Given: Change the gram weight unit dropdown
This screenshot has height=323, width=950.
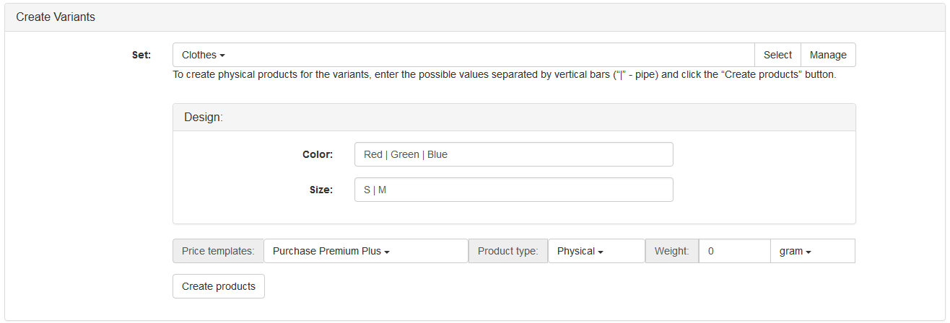Looking at the screenshot, I should point(812,251).
